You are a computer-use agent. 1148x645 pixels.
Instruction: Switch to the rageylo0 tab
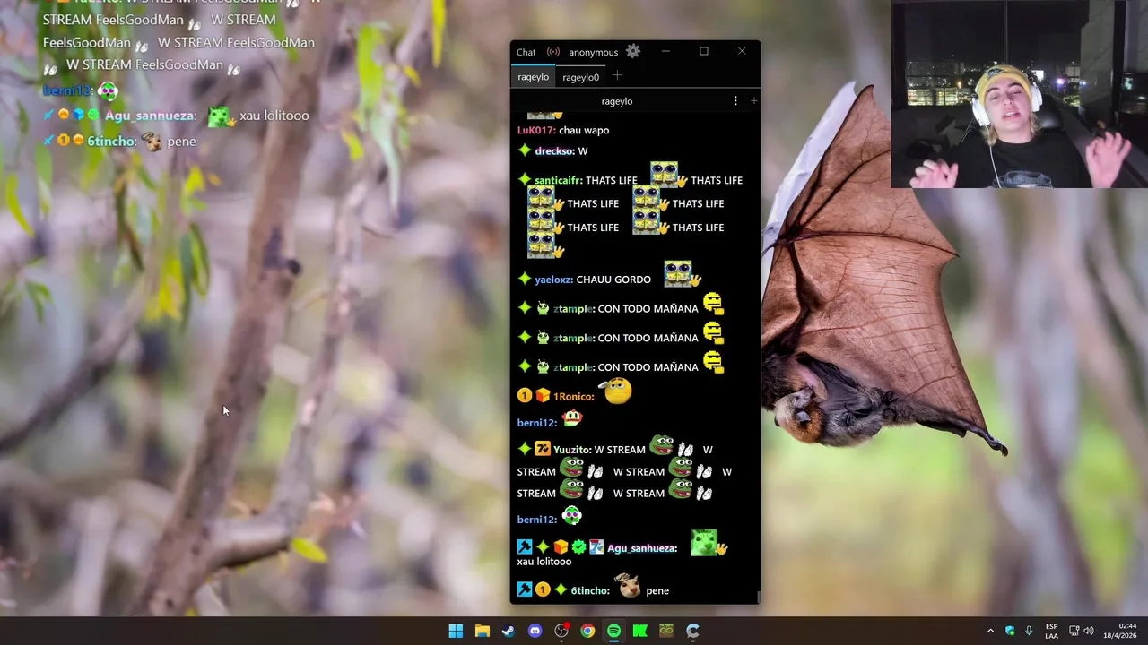tap(580, 77)
